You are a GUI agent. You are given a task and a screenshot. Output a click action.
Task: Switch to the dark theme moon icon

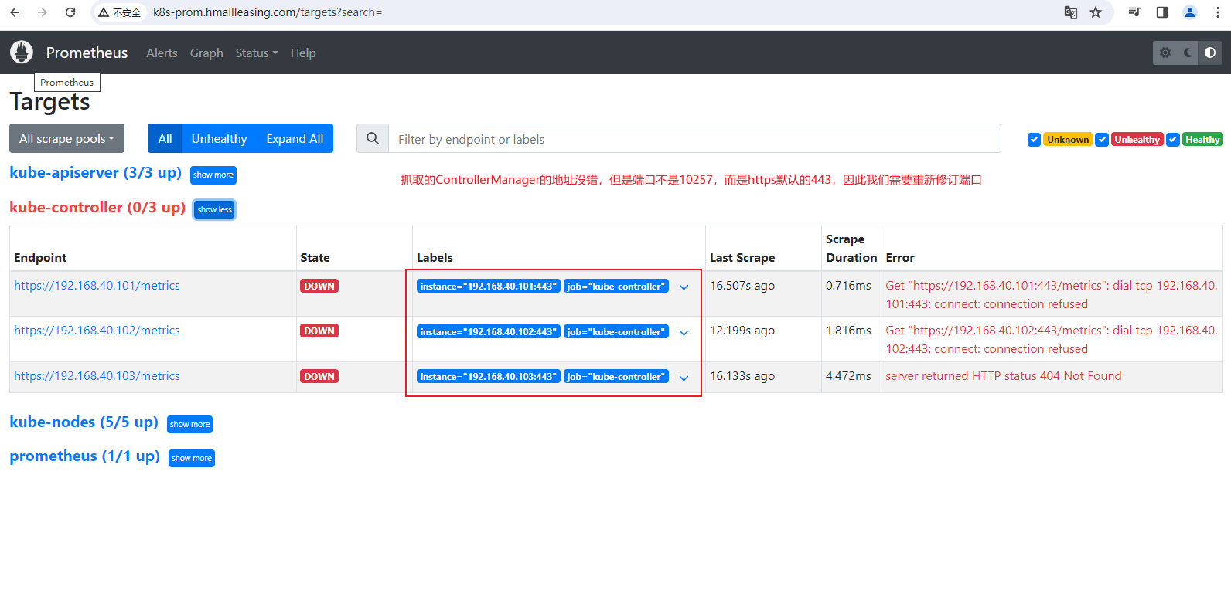point(1188,53)
